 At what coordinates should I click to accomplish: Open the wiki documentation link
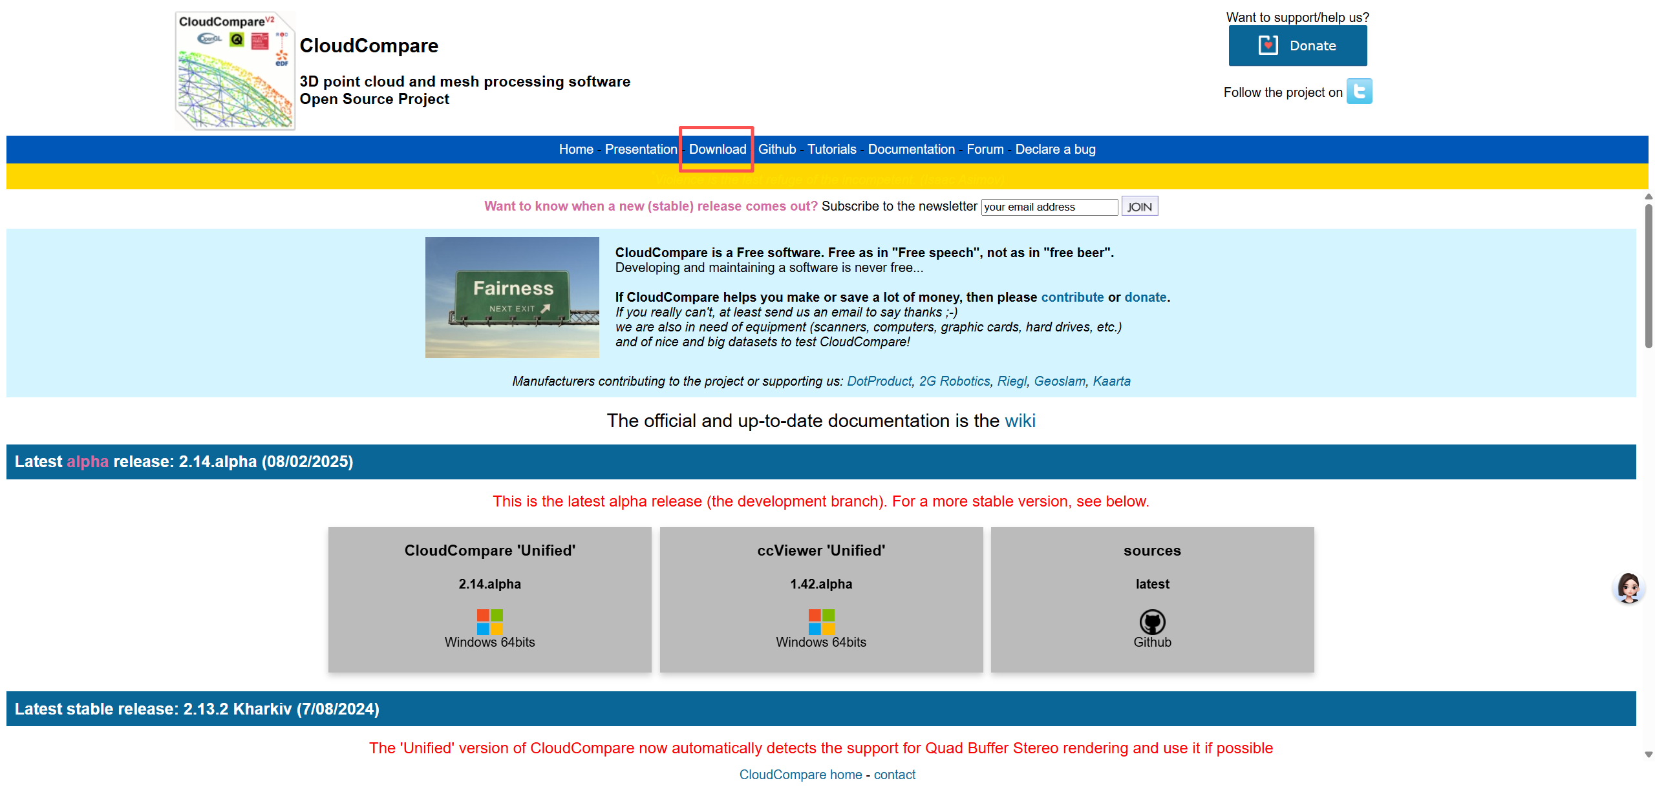coord(1020,421)
